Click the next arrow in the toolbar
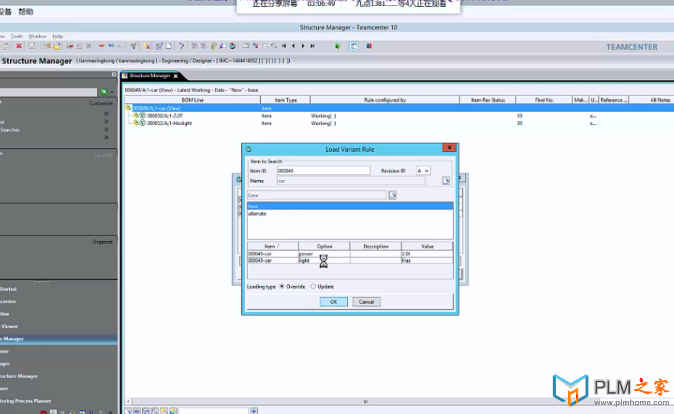This screenshot has width=674, height=414. (x=303, y=46)
